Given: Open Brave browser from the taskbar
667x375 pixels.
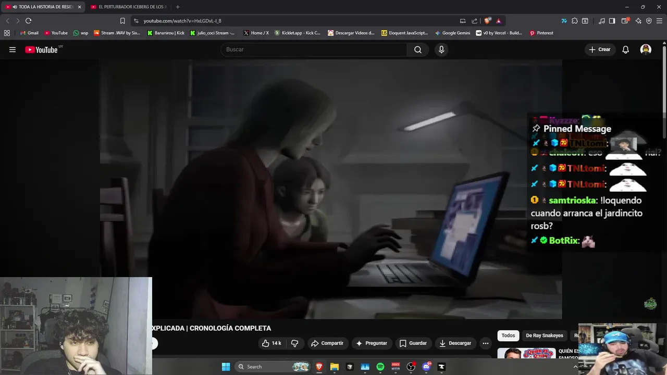Looking at the screenshot, I should click(x=319, y=367).
